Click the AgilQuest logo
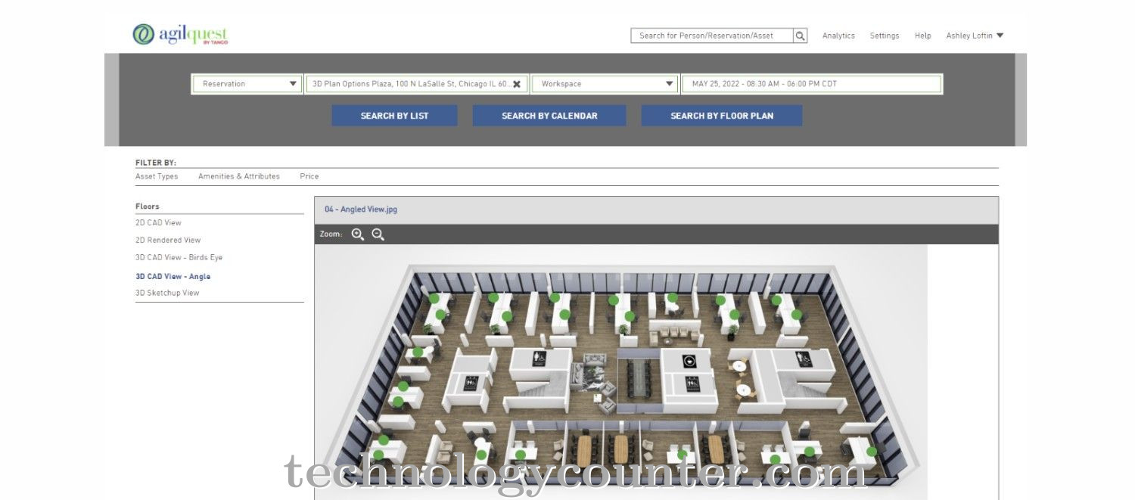Image resolution: width=1135 pixels, height=500 pixels. pyautogui.click(x=180, y=35)
